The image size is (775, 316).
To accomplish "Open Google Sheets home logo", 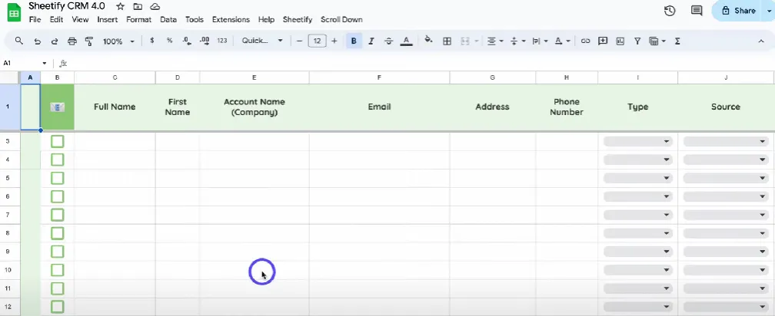I will pyautogui.click(x=13, y=12).
